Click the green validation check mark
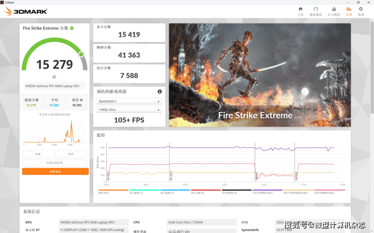Image resolution: width=374 pixels, height=233 pixels. 72,28
